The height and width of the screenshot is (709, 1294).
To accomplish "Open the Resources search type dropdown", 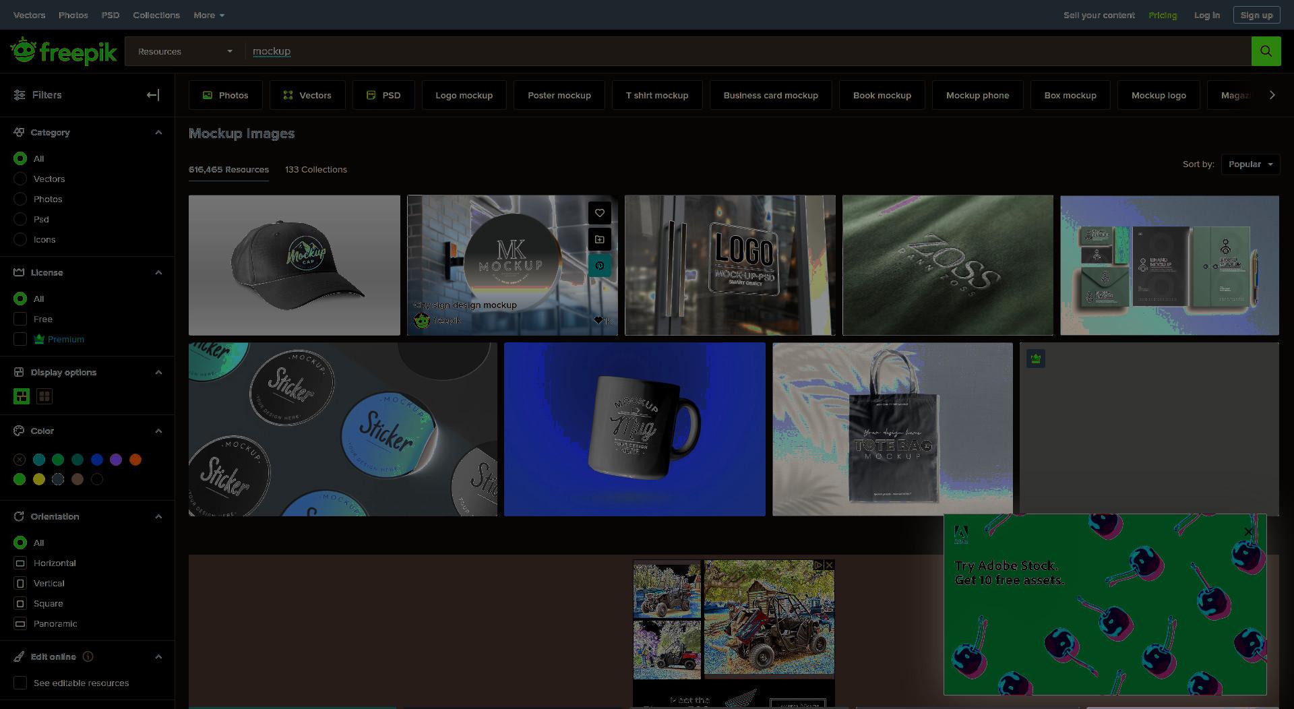I will coord(185,51).
